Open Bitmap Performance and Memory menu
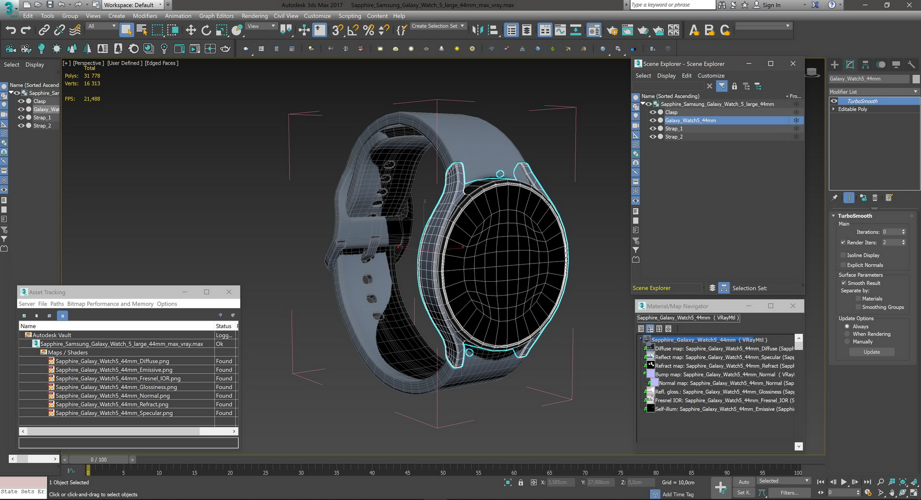Viewport: 921px width, 500px height. [x=110, y=304]
